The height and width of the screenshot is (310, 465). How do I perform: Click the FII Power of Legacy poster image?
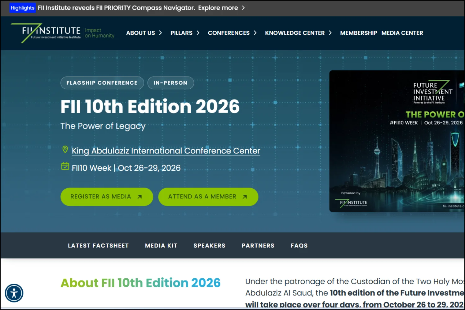point(397,141)
